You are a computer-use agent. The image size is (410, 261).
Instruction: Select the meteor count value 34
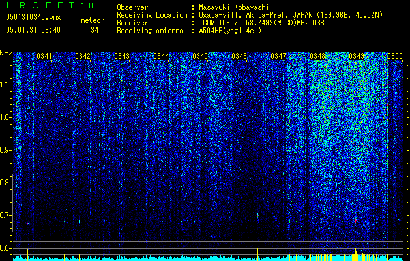(x=95, y=30)
